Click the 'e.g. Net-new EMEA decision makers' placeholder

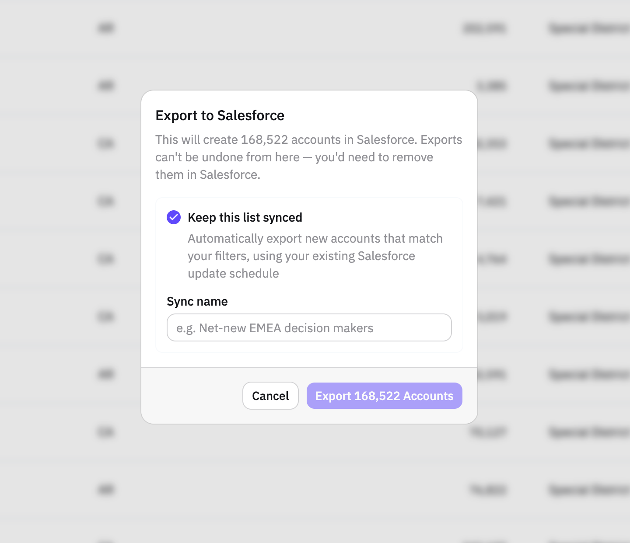(275, 328)
